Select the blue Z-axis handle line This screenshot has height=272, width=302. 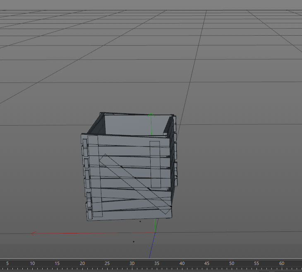[x=152, y=246]
